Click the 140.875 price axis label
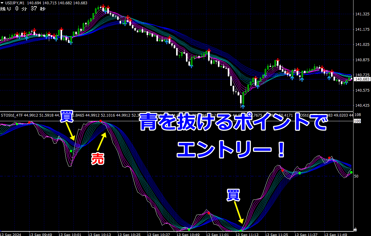 [362, 60]
